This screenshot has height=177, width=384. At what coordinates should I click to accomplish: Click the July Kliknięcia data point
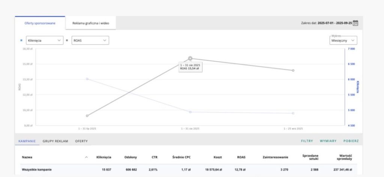coord(87,79)
